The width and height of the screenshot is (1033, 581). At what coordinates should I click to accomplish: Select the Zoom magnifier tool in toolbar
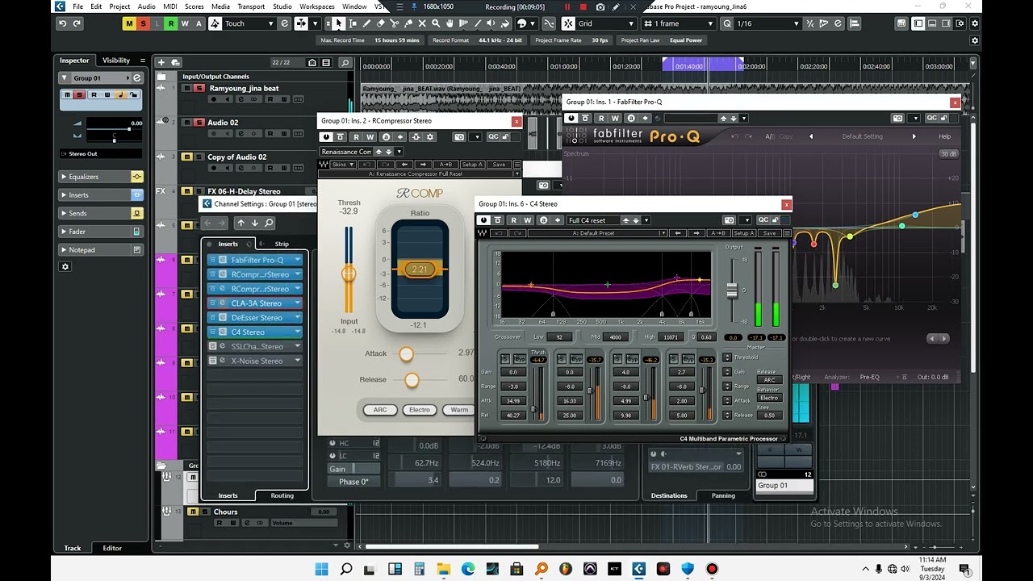[436, 23]
